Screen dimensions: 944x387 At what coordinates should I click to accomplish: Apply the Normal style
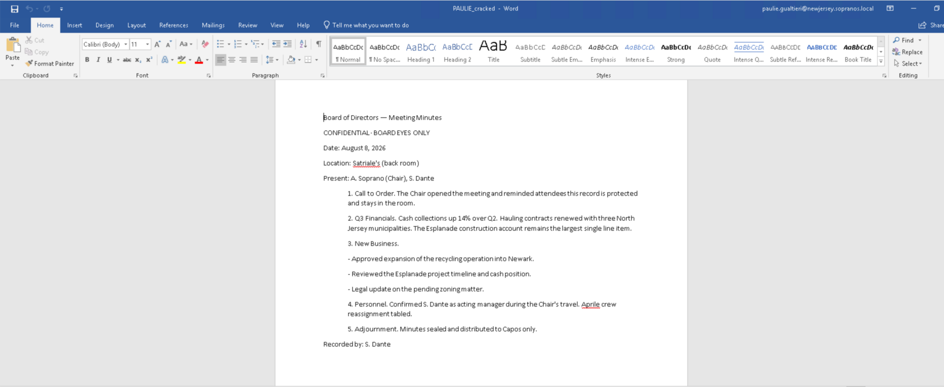click(348, 51)
